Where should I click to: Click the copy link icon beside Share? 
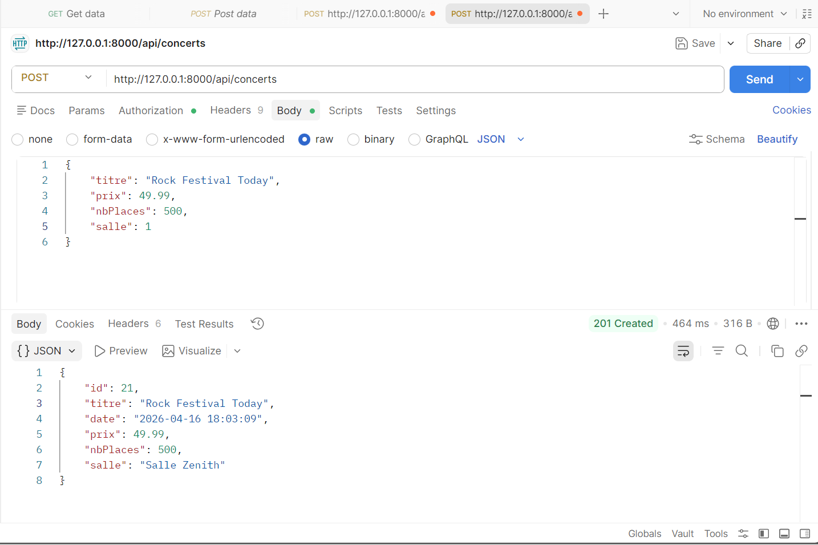click(800, 43)
